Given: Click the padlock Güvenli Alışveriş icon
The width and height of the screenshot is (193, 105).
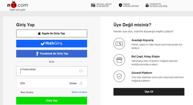Looking at the screenshot, I should pyautogui.click(x=147, y=5).
